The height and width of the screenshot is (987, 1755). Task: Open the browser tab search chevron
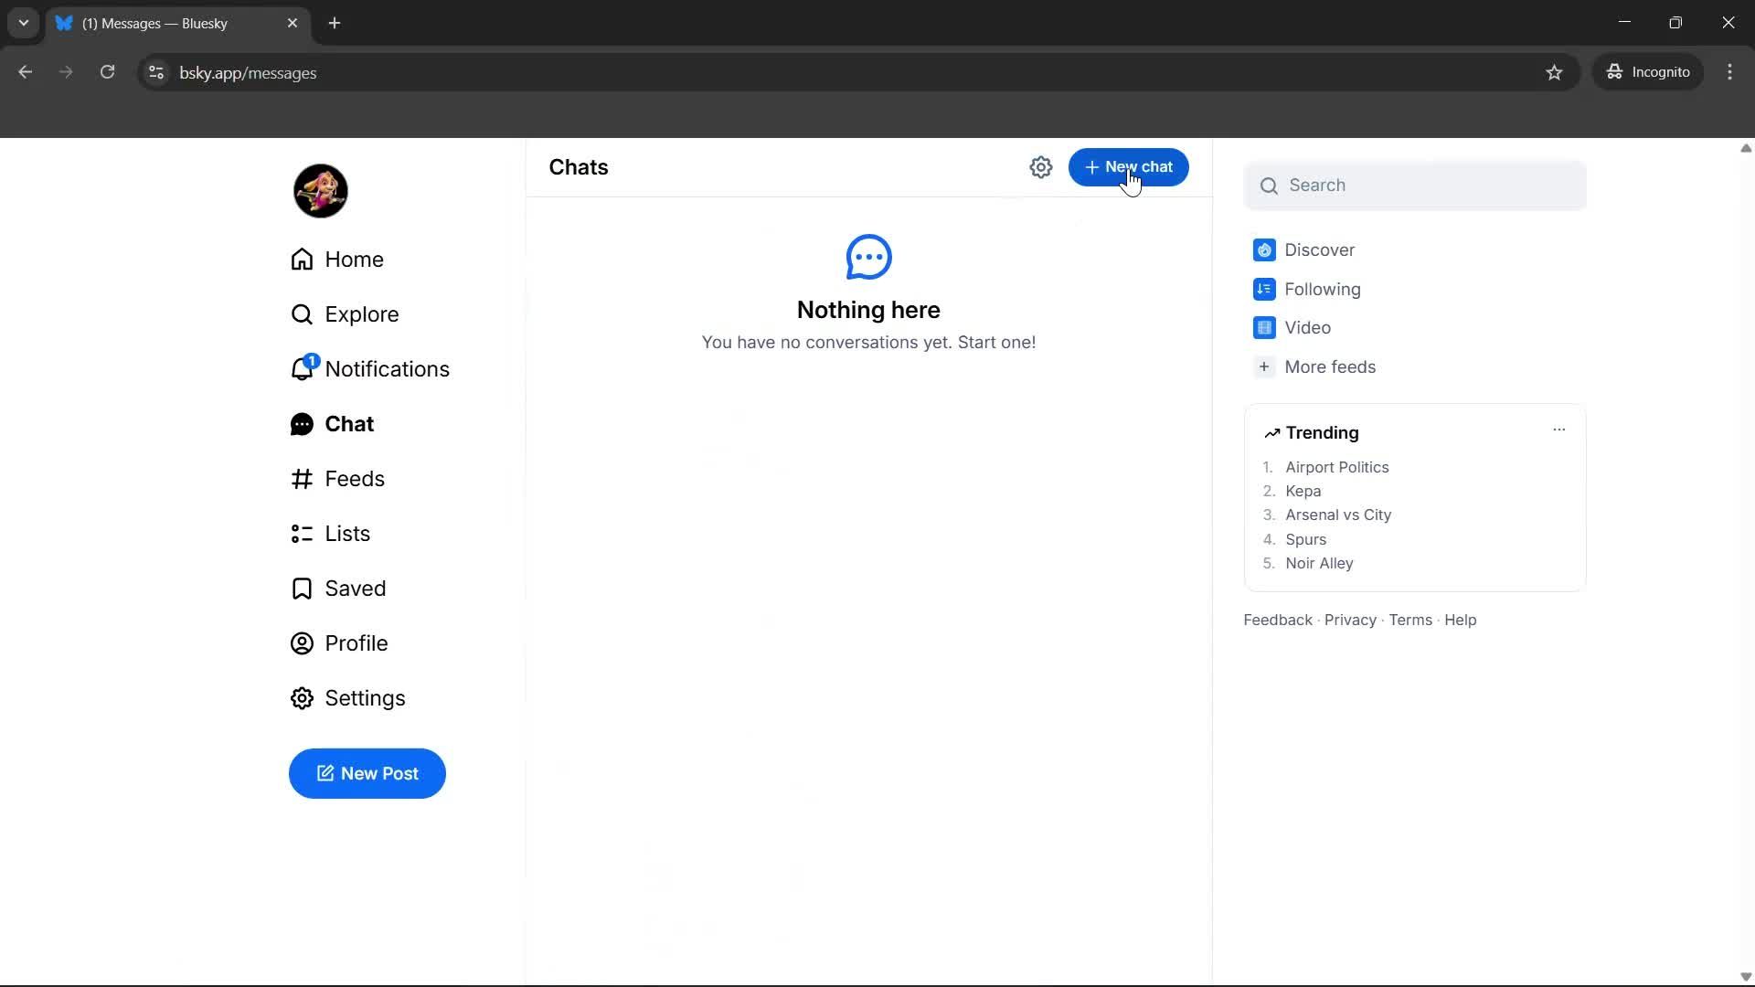point(23,23)
